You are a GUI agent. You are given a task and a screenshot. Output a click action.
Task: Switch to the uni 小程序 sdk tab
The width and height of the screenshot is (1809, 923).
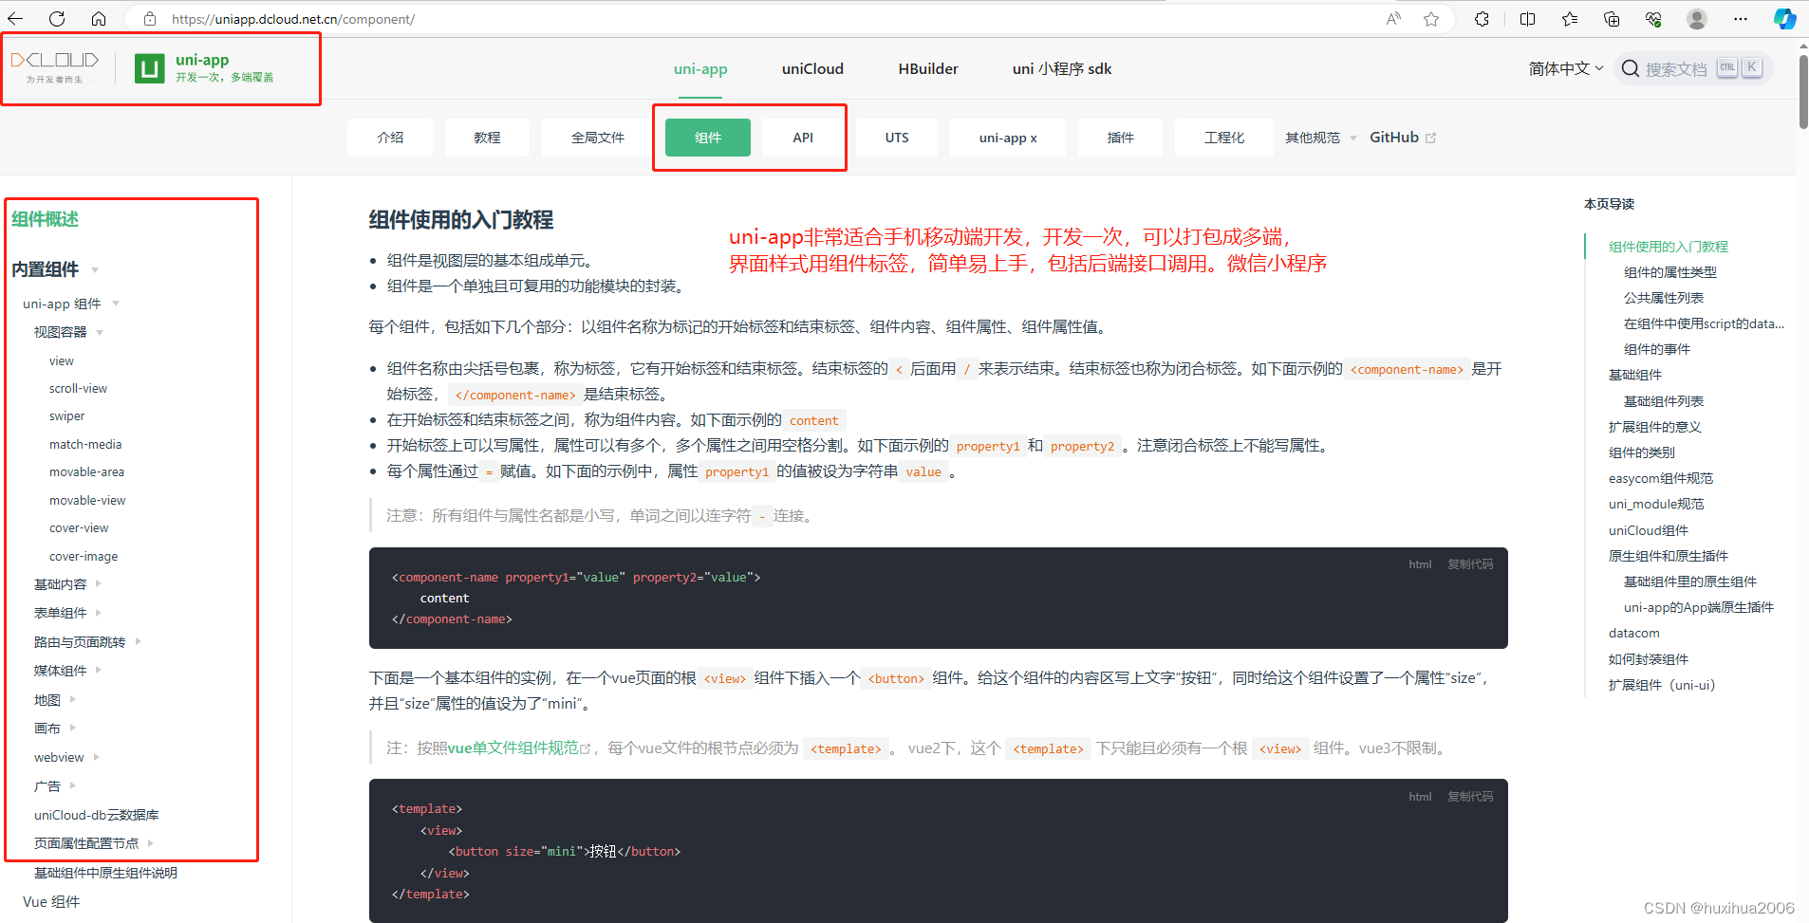click(x=1062, y=68)
